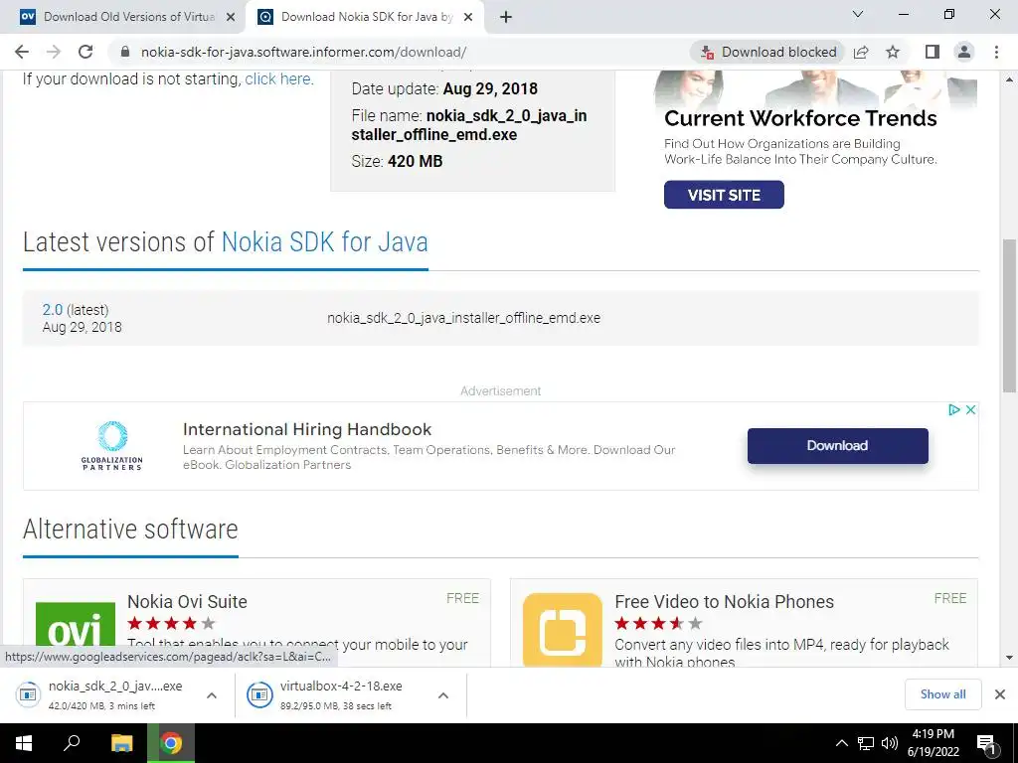Share this page icon

[861, 52]
